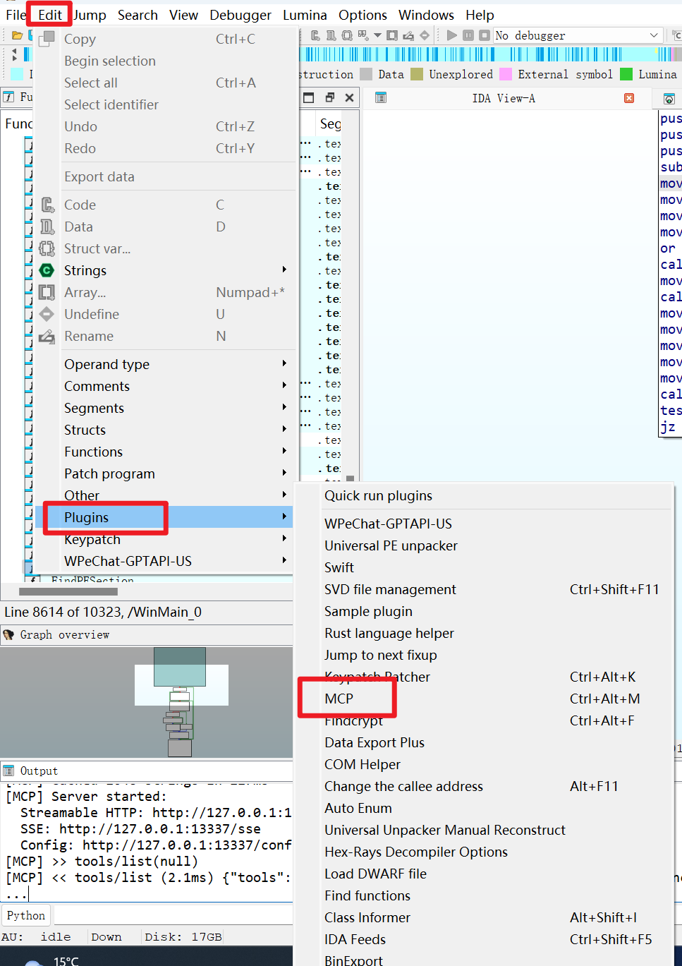Click the Undefine diamond toolbar icon
This screenshot has width=682, height=966.
pos(425,35)
